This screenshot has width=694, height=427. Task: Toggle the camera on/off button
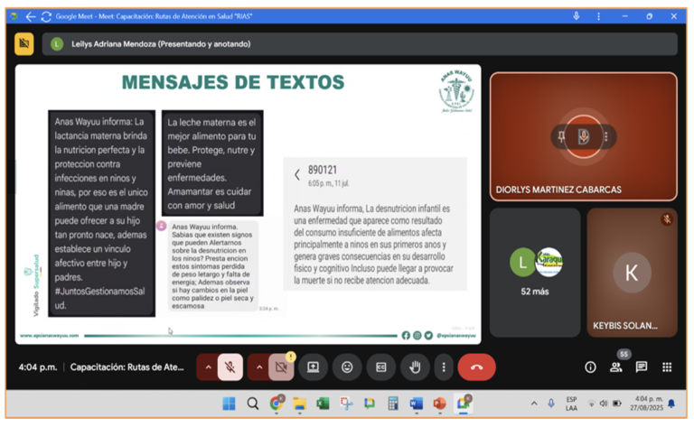281,367
